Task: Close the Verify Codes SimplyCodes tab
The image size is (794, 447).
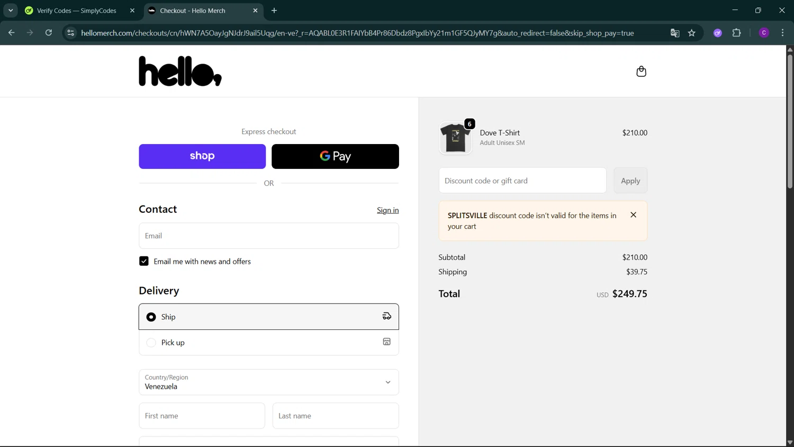Action: pos(132,11)
